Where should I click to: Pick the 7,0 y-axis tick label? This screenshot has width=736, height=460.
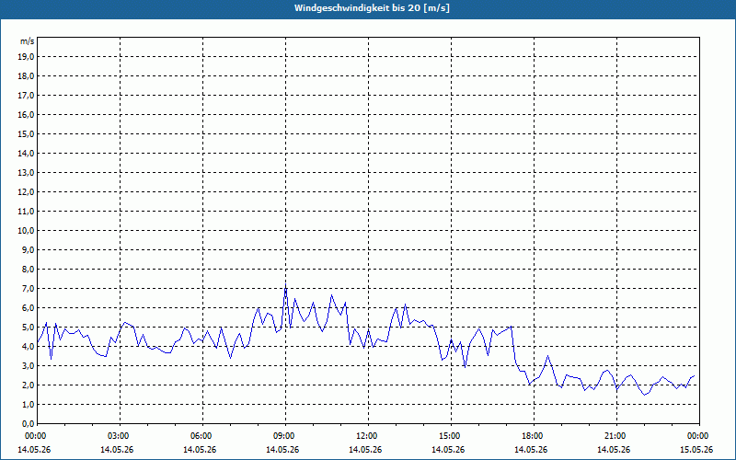(x=28, y=289)
